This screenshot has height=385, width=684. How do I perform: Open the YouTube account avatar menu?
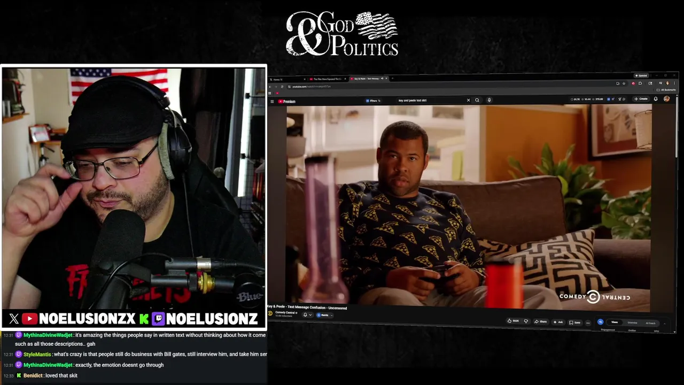(x=667, y=99)
